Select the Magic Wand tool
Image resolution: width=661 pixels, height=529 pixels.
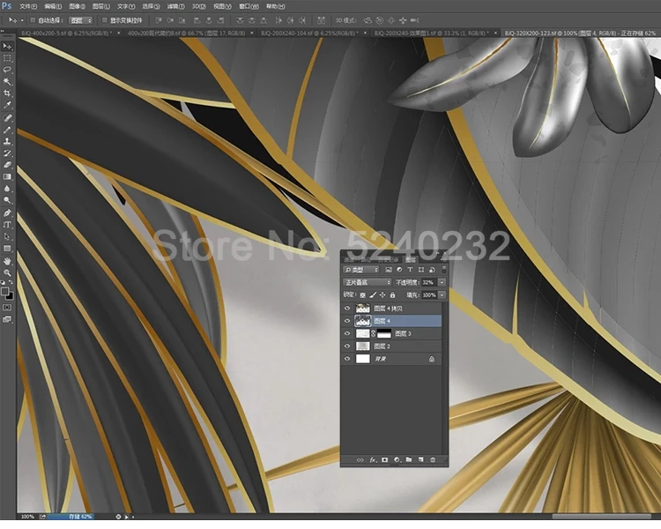click(x=7, y=81)
